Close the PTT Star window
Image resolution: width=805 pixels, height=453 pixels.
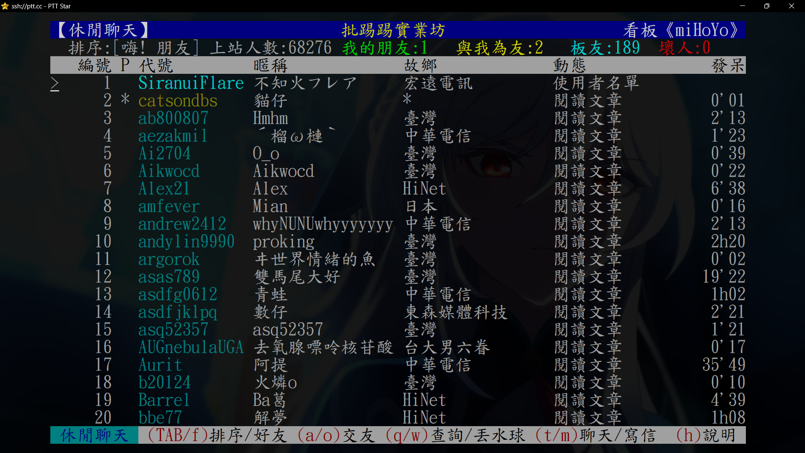[791, 6]
